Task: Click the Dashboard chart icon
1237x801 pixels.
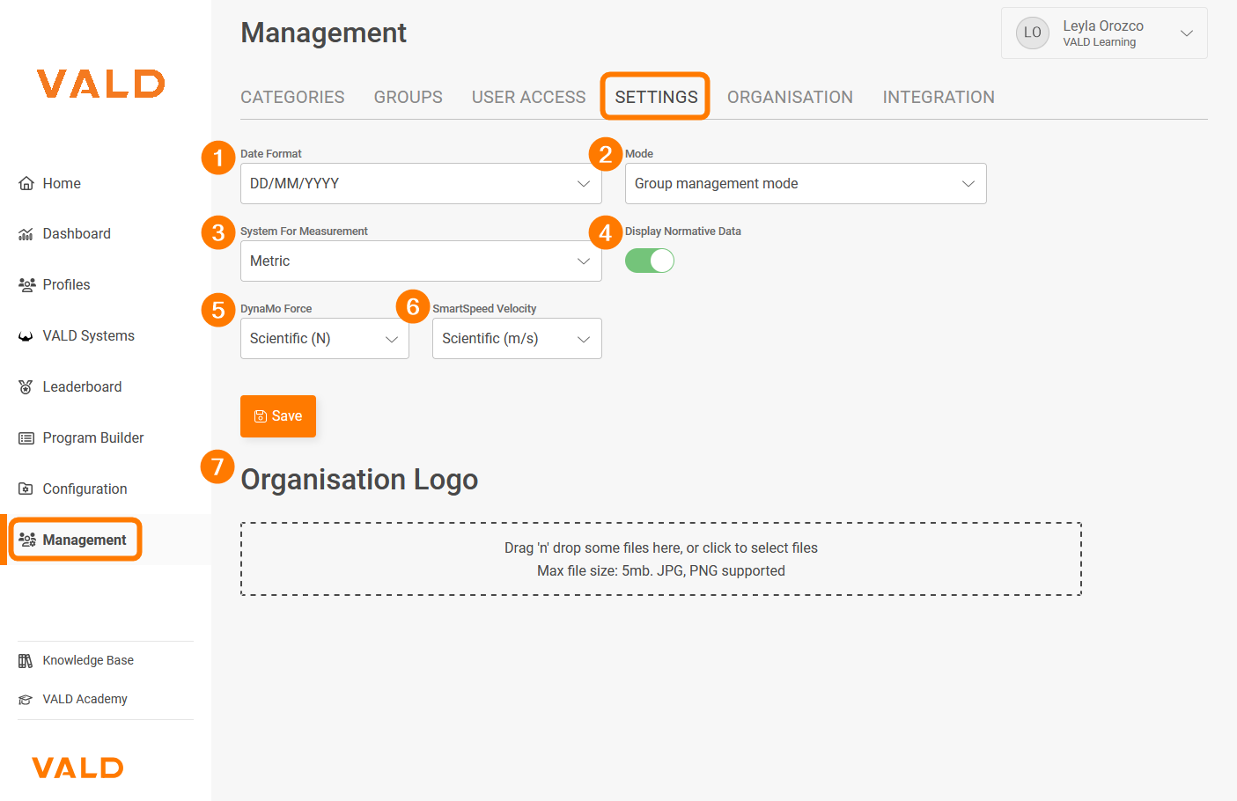Action: 26,234
